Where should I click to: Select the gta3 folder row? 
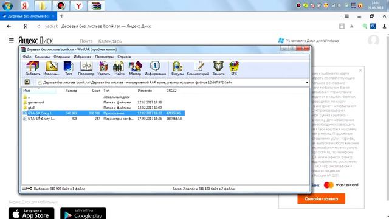[x=103, y=108]
